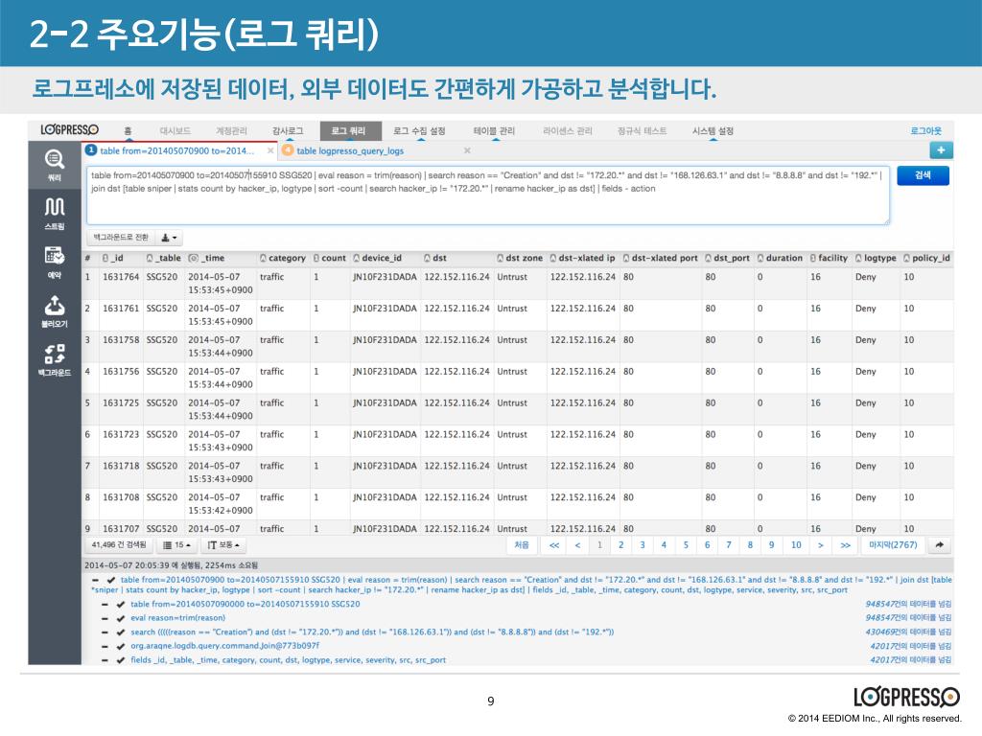Open the 시스템 설정 menu

pyautogui.click(x=713, y=130)
